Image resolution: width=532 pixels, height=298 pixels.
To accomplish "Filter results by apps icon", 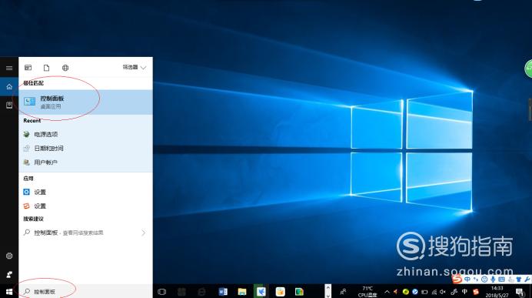I will point(28,68).
